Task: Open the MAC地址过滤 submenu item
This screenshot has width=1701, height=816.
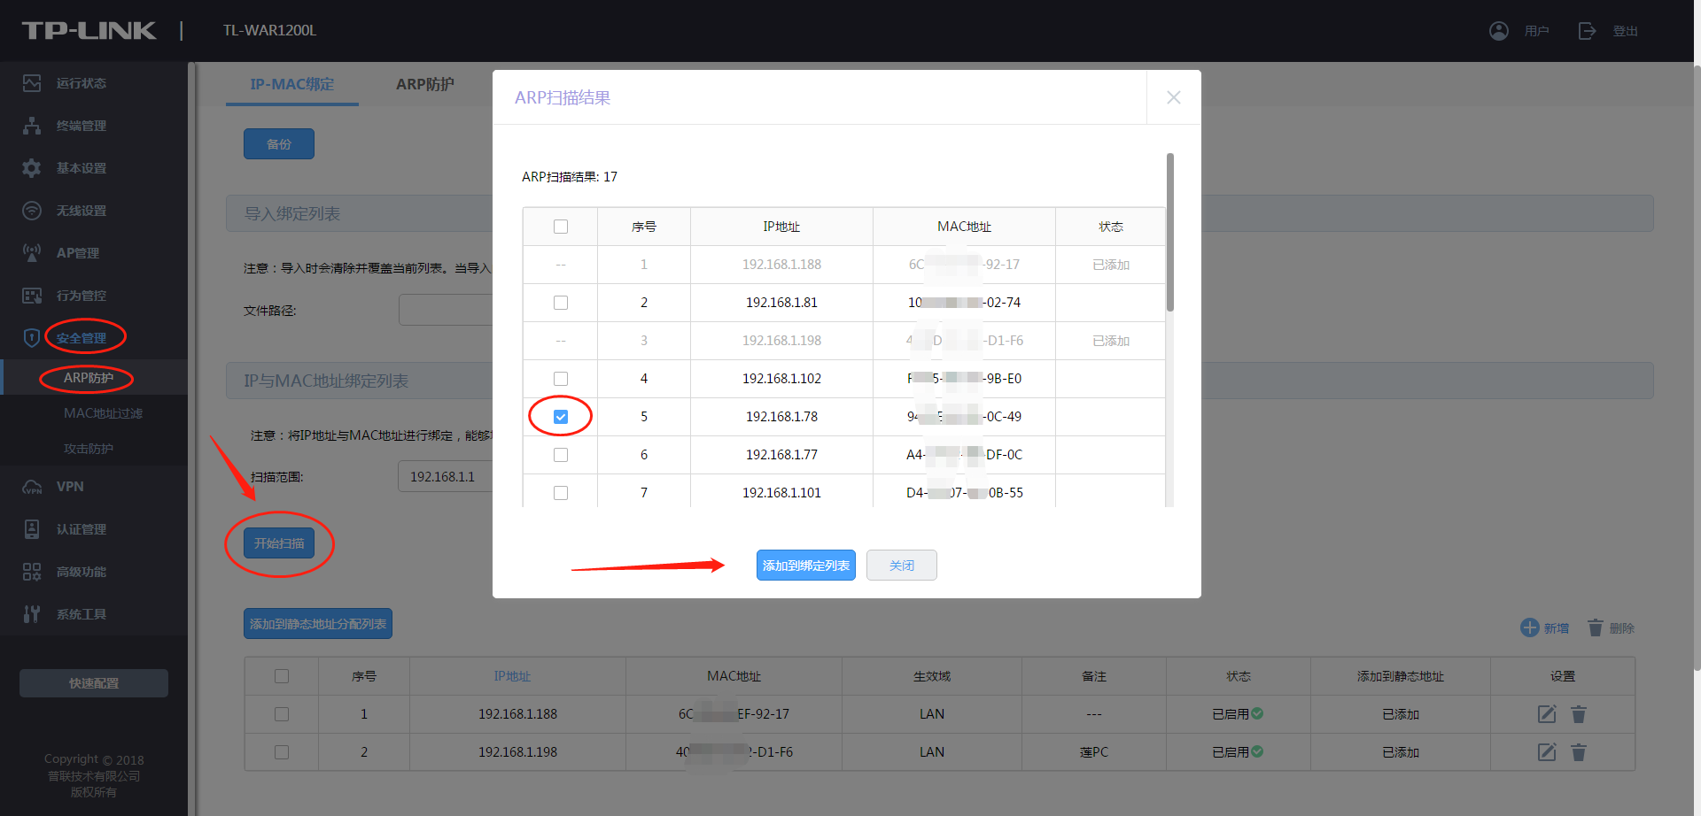Action: coord(103,413)
